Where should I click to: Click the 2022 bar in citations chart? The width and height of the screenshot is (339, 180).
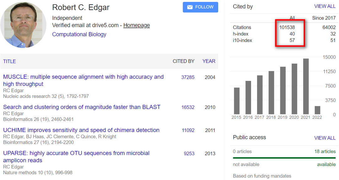(x=317, y=110)
